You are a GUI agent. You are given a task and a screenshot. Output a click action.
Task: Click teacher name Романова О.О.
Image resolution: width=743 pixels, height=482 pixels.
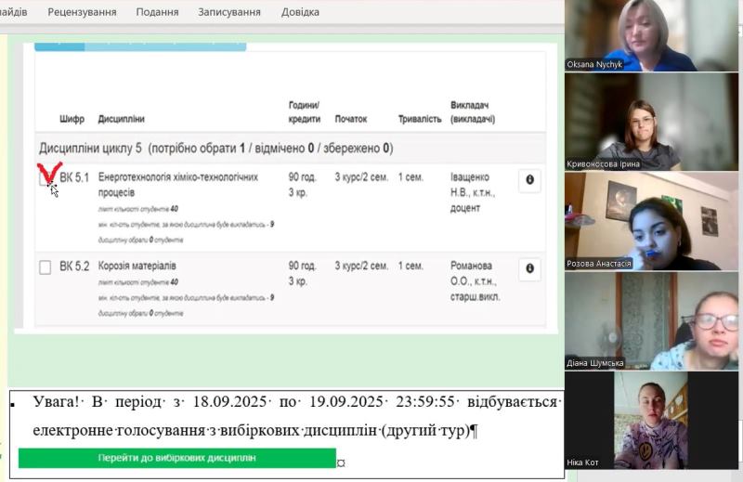pyautogui.click(x=473, y=273)
